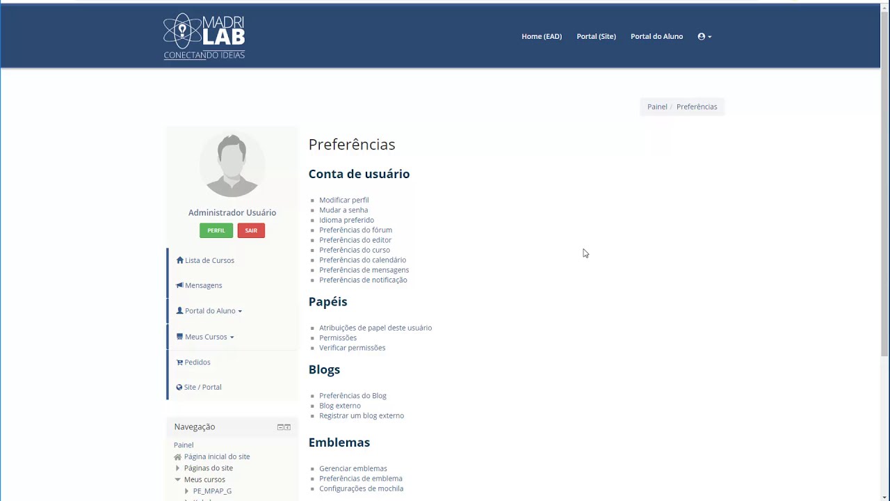Image resolution: width=890 pixels, height=501 pixels.
Task: Open Gerenciar emblemas link
Action: pyautogui.click(x=353, y=469)
